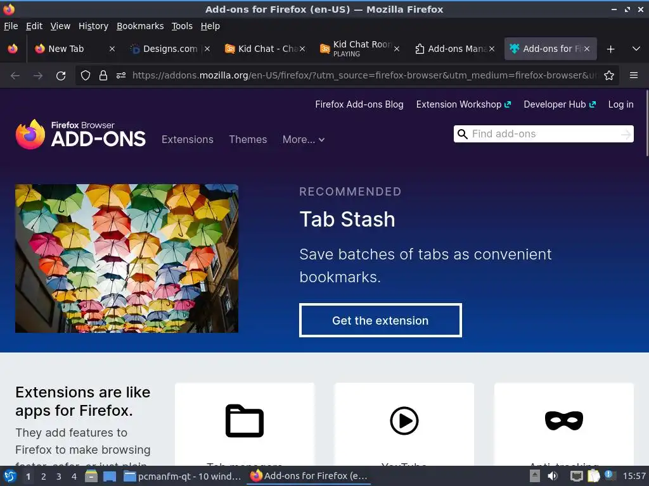Open the Themes section link

tap(248, 140)
